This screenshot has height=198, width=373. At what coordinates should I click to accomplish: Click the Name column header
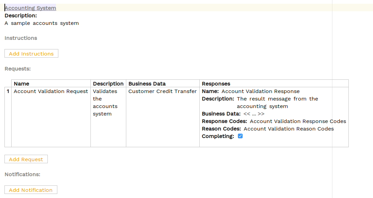tap(21, 83)
